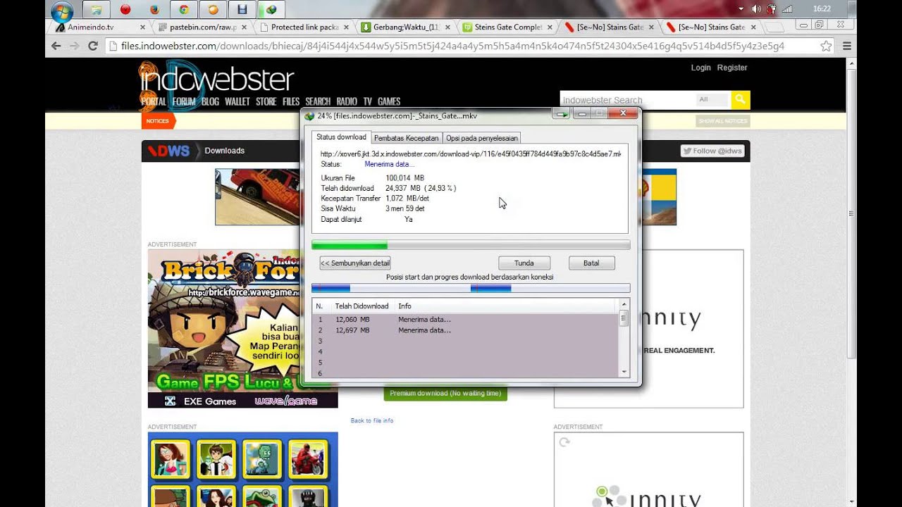Click the Back to file info link
Image resolution: width=902 pixels, height=507 pixels.
point(372,420)
